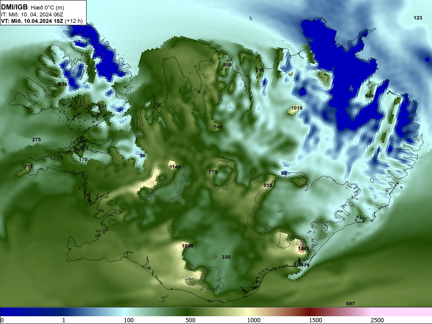Viewport: 432px width, 324px height.
Task: Select the 330 value label
Action: pos(226,257)
